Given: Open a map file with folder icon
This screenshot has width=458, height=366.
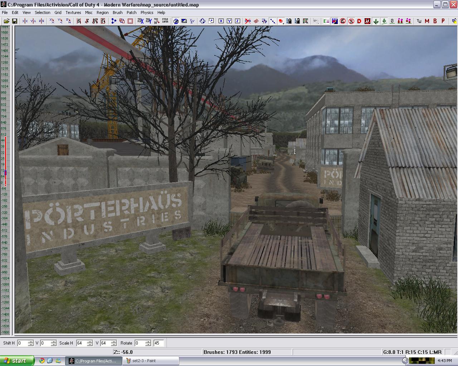Looking at the screenshot, I should tap(6, 21).
